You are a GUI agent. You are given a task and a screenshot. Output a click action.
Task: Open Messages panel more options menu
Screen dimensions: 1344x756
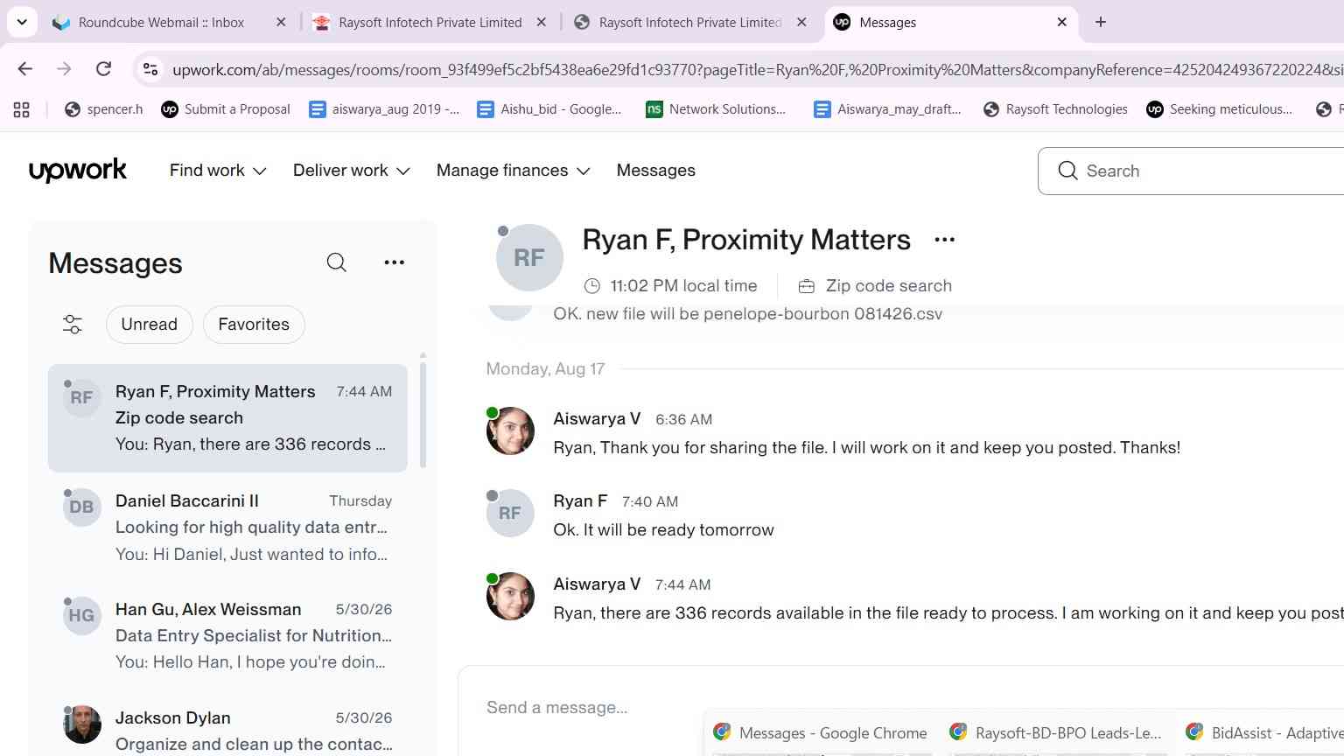click(395, 262)
